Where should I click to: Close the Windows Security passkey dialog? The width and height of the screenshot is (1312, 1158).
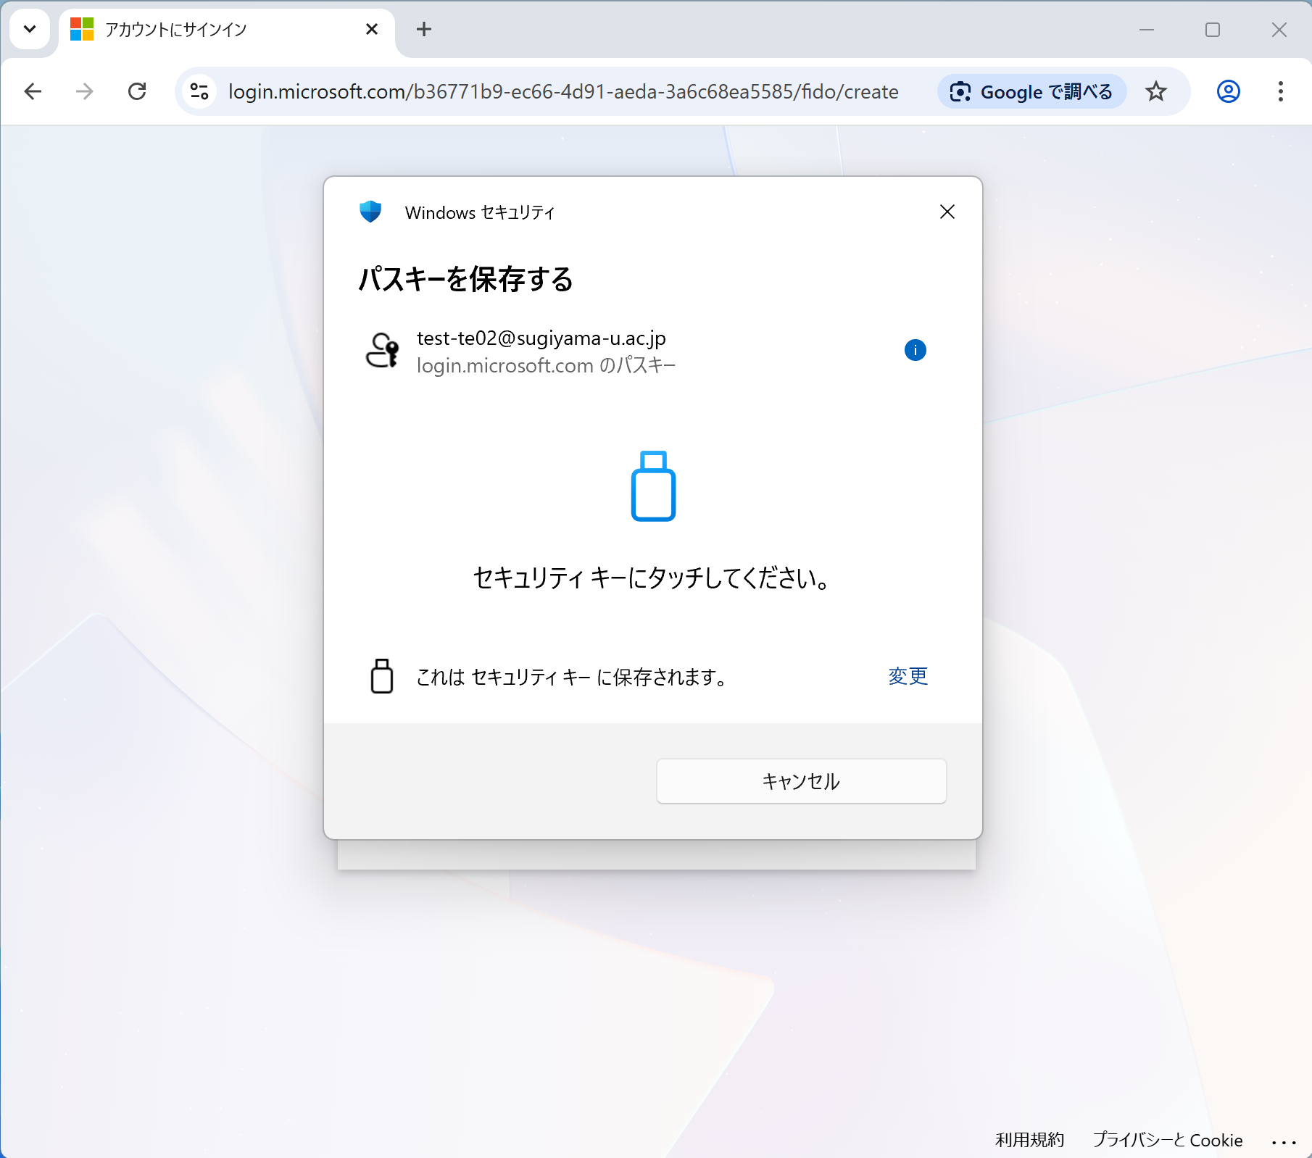(947, 212)
